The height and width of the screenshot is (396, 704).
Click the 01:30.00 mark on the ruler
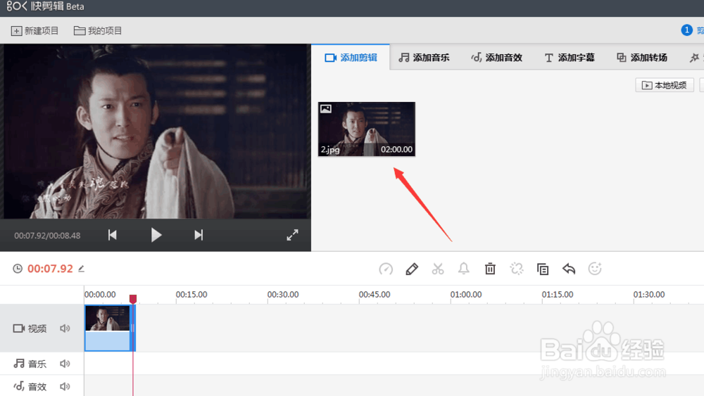(x=649, y=295)
